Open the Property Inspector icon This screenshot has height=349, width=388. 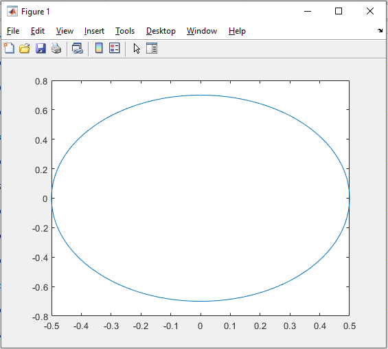152,48
